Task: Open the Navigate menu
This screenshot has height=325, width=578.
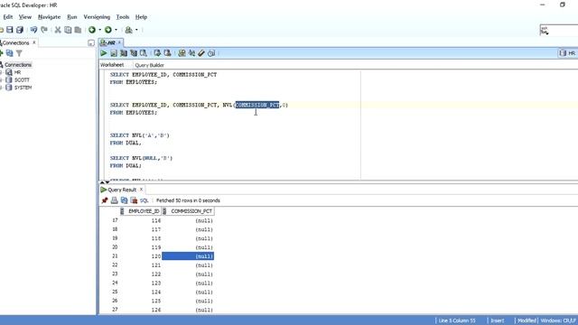Action: coord(49,17)
